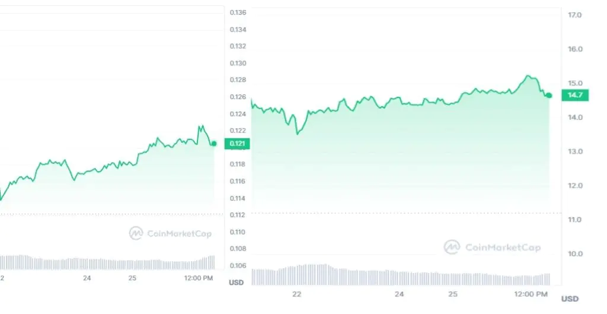The image size is (607, 314).
Task: Click the 25 date label under the right chart
Action: pyautogui.click(x=453, y=294)
